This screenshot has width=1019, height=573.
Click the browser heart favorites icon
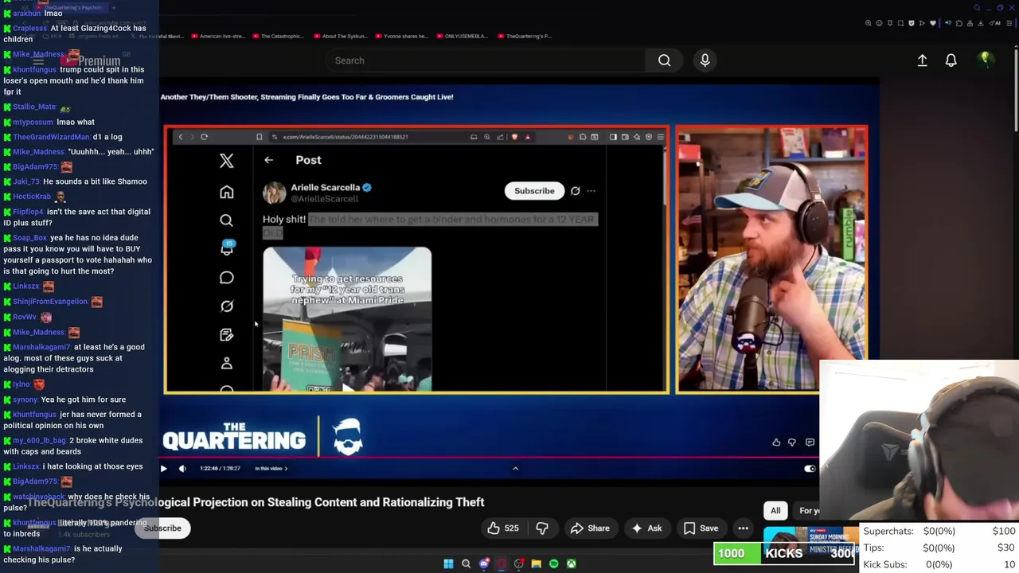[x=933, y=23]
